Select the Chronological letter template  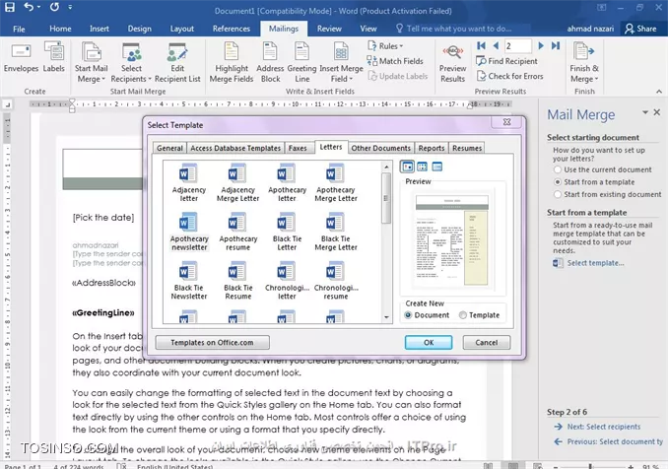tap(287, 281)
